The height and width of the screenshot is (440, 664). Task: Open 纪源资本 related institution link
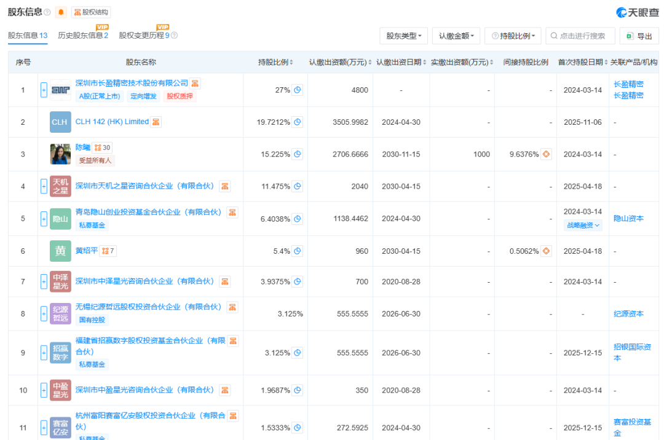click(x=628, y=313)
